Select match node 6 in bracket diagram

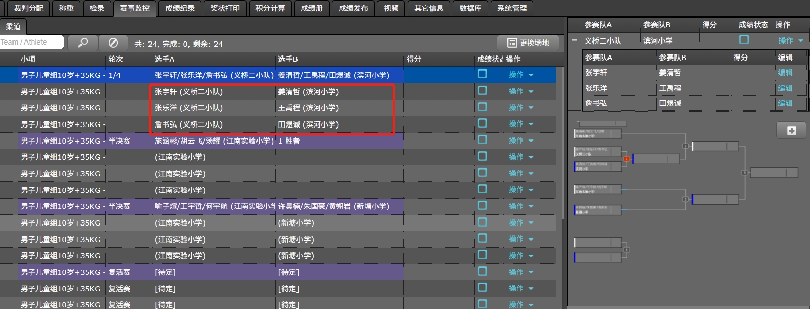(x=745, y=173)
